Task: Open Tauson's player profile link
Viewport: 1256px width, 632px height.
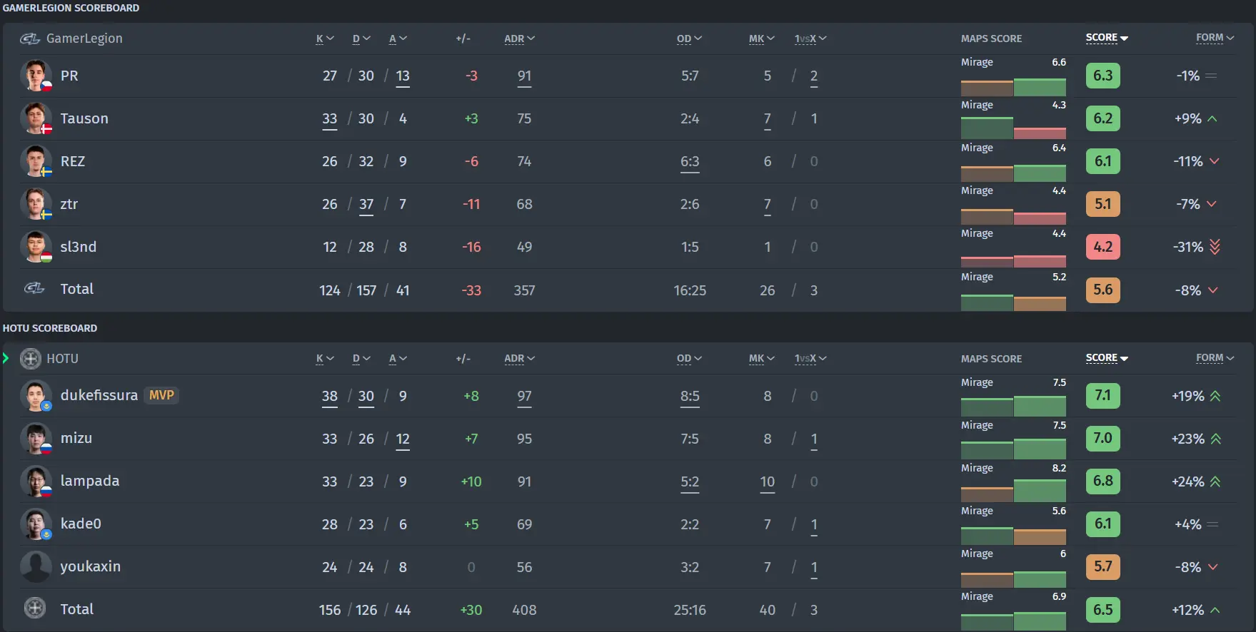Action: click(84, 118)
